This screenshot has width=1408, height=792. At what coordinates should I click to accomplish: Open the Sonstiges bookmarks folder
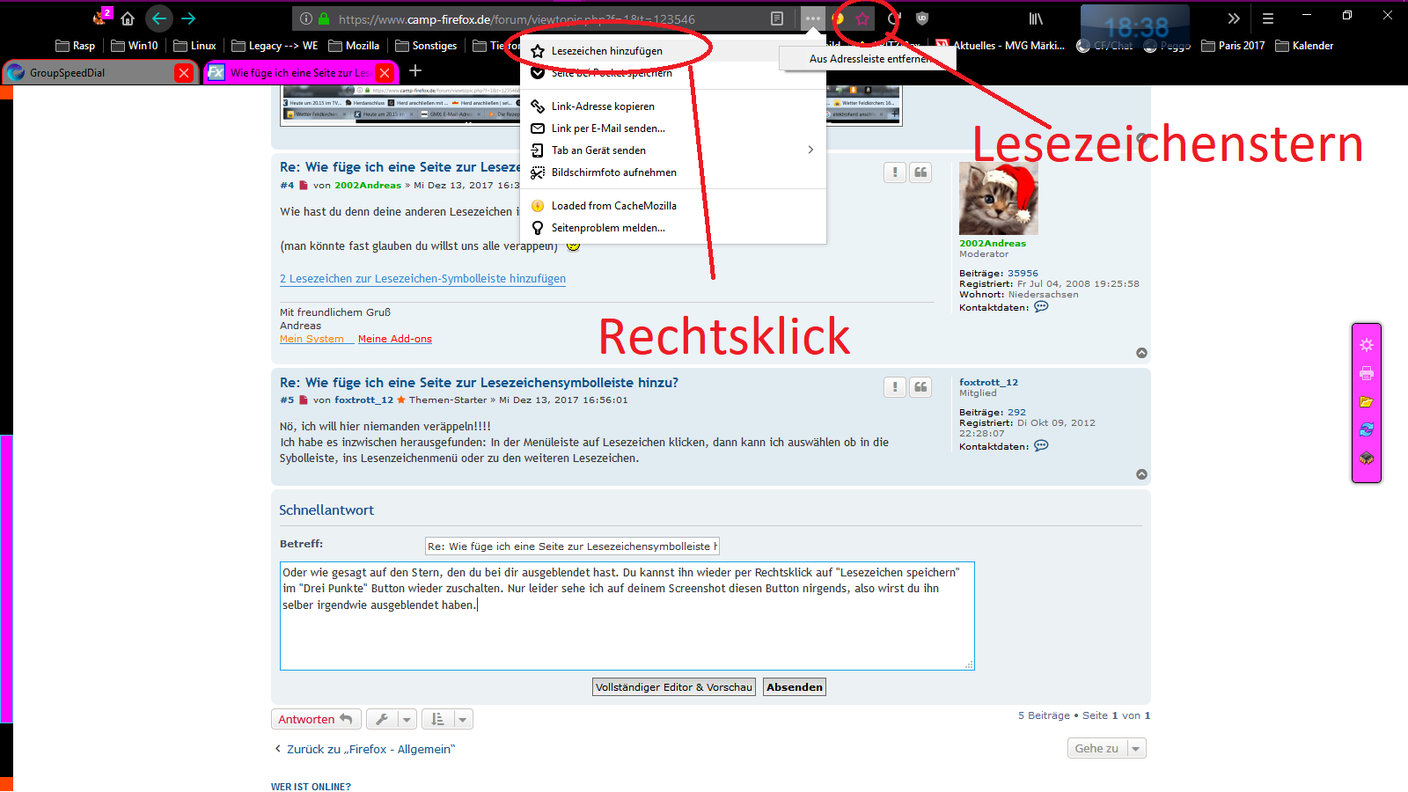[x=426, y=46]
